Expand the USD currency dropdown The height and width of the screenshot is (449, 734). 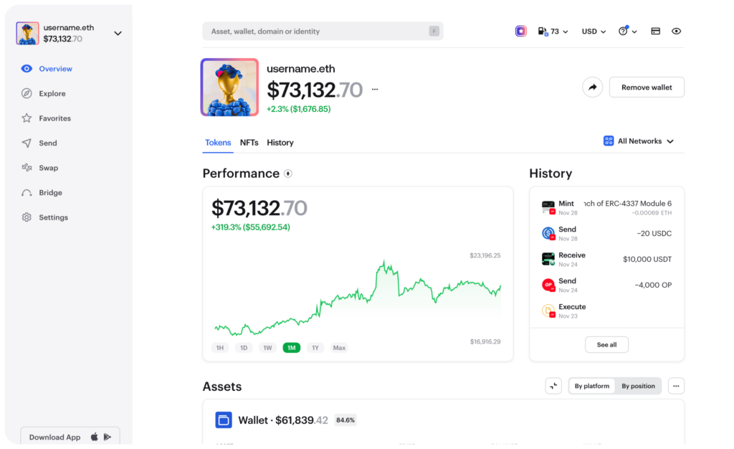pyautogui.click(x=594, y=32)
